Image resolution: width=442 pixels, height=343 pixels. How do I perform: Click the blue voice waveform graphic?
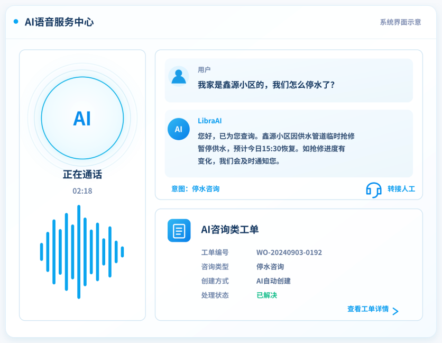(x=82, y=252)
